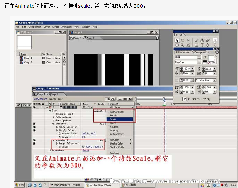Click the Frame Blending timeline button
The image size is (238, 188).
(x=125, y=99)
